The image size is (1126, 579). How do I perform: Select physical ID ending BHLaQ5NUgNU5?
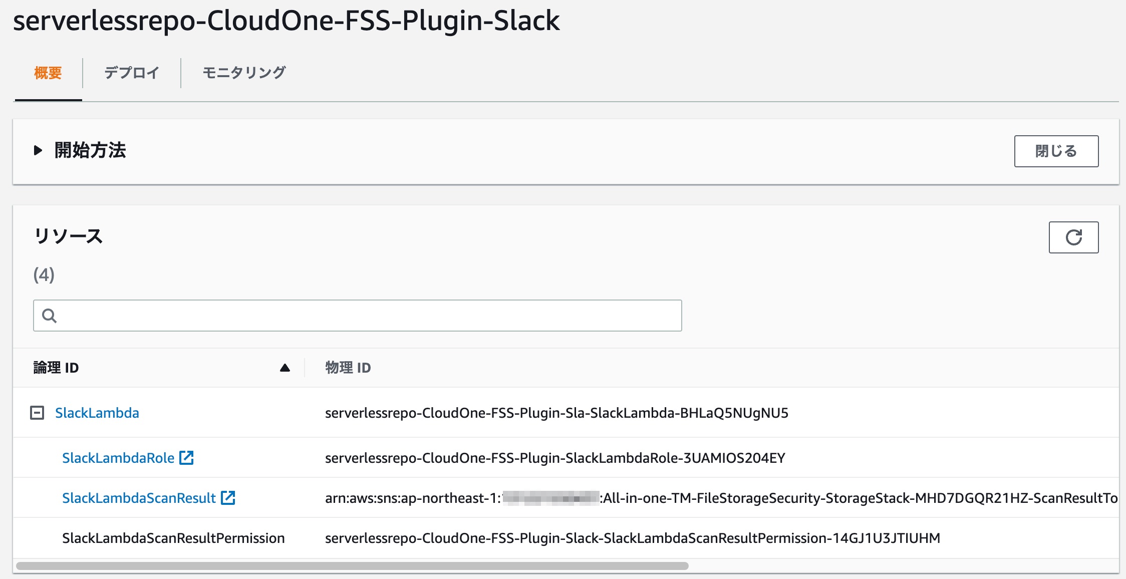point(556,413)
